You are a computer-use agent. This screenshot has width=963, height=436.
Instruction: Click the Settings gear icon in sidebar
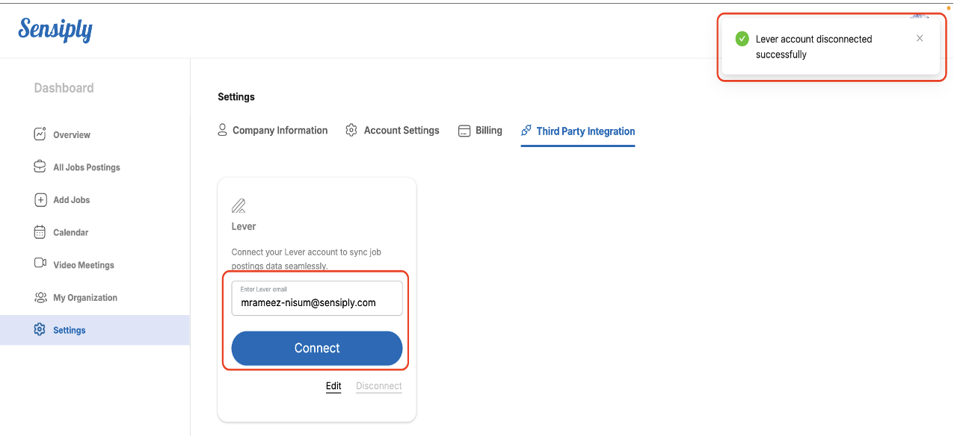pyautogui.click(x=40, y=330)
